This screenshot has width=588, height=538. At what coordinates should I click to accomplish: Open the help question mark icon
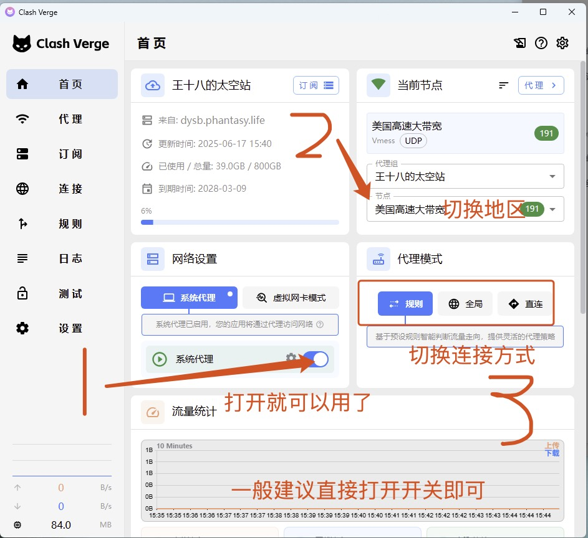click(x=541, y=43)
